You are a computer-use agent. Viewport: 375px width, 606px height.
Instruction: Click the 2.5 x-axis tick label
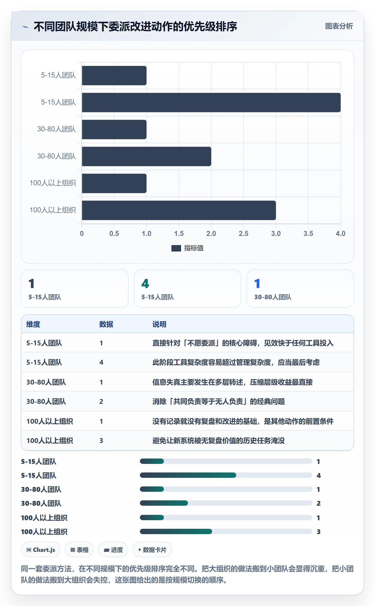(x=243, y=234)
